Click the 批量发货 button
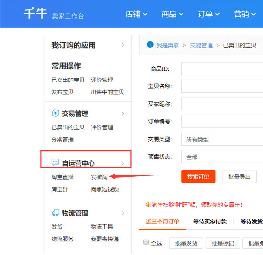 [x=186, y=243]
